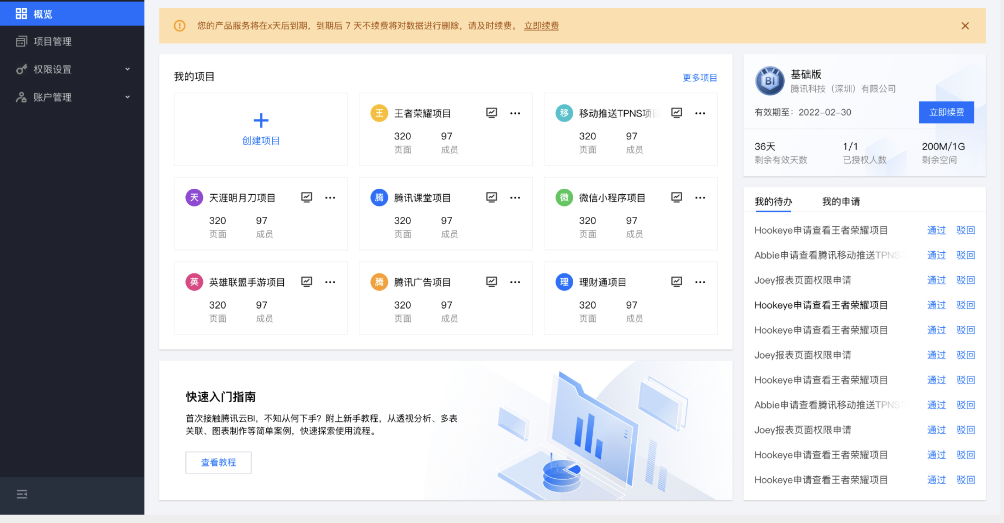This screenshot has height=523, width=1004.
Task: Click the 查看教程 button
Action: point(218,462)
